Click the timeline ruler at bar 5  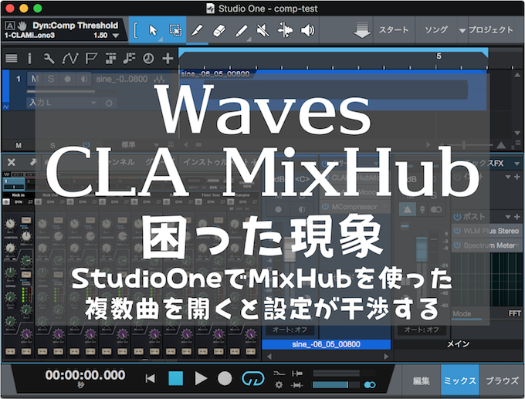tap(439, 56)
